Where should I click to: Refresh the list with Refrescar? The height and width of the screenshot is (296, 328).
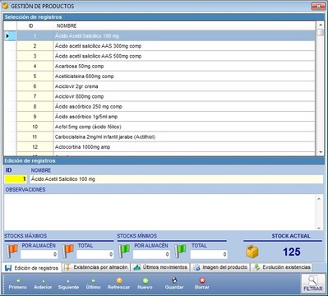[x=118, y=284]
